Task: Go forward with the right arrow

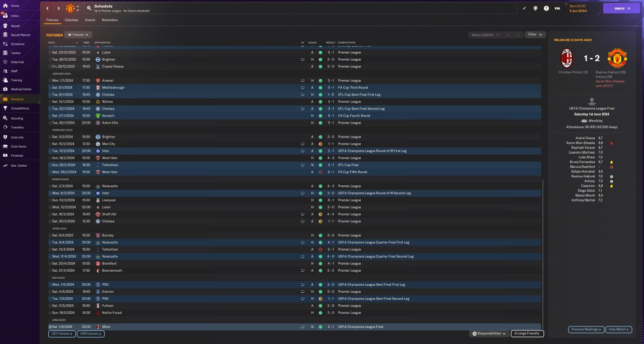Action: 58,9
